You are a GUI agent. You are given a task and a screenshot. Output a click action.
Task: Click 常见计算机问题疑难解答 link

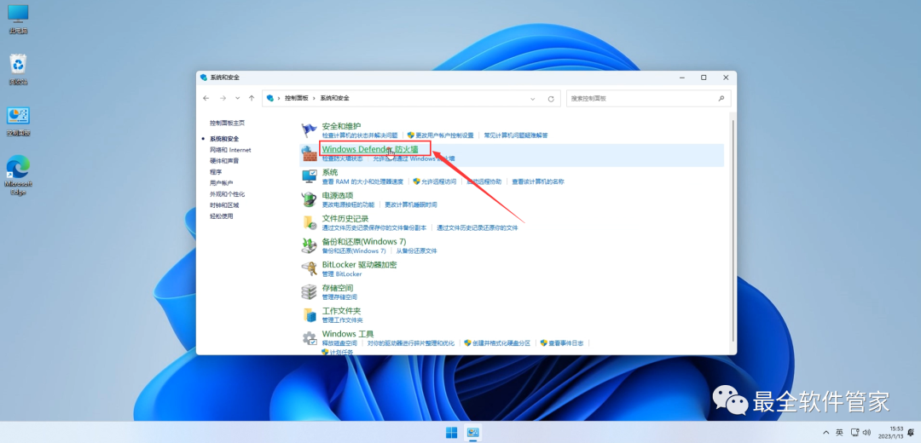(516, 135)
